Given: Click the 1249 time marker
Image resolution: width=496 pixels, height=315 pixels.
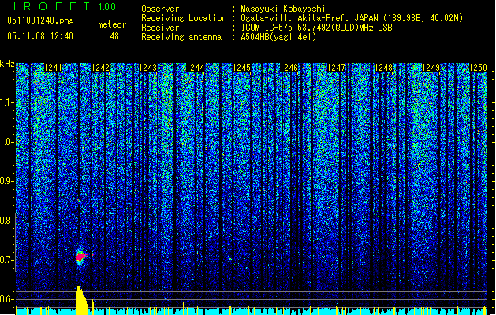Looking at the screenshot, I should pyautogui.click(x=431, y=68).
